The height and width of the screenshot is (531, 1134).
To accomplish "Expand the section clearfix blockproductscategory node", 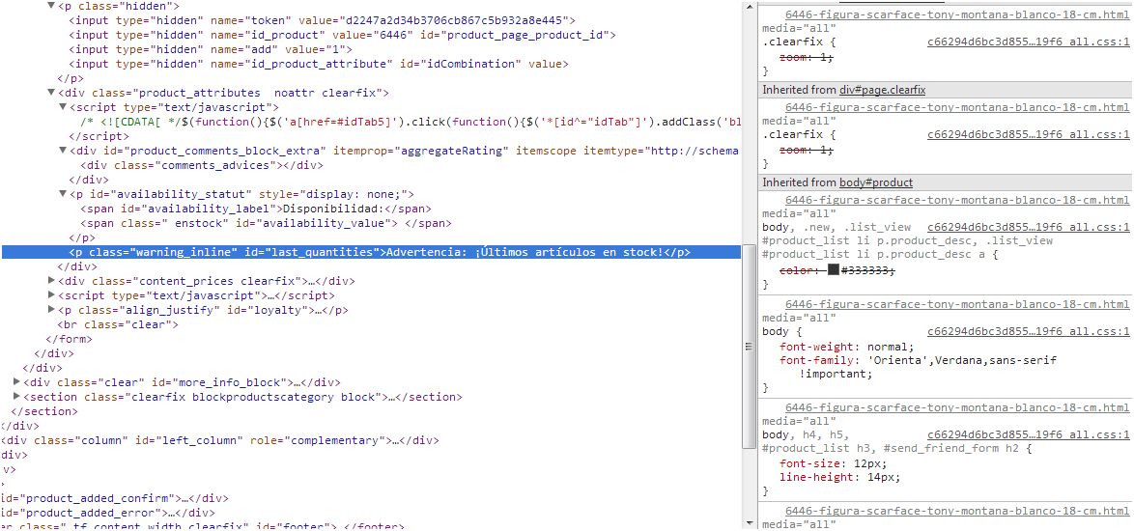I will tap(16, 396).
